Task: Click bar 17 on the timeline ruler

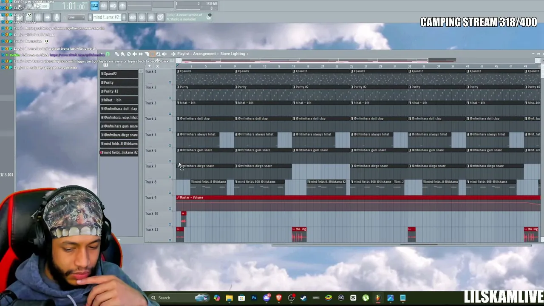Action: click(293, 66)
